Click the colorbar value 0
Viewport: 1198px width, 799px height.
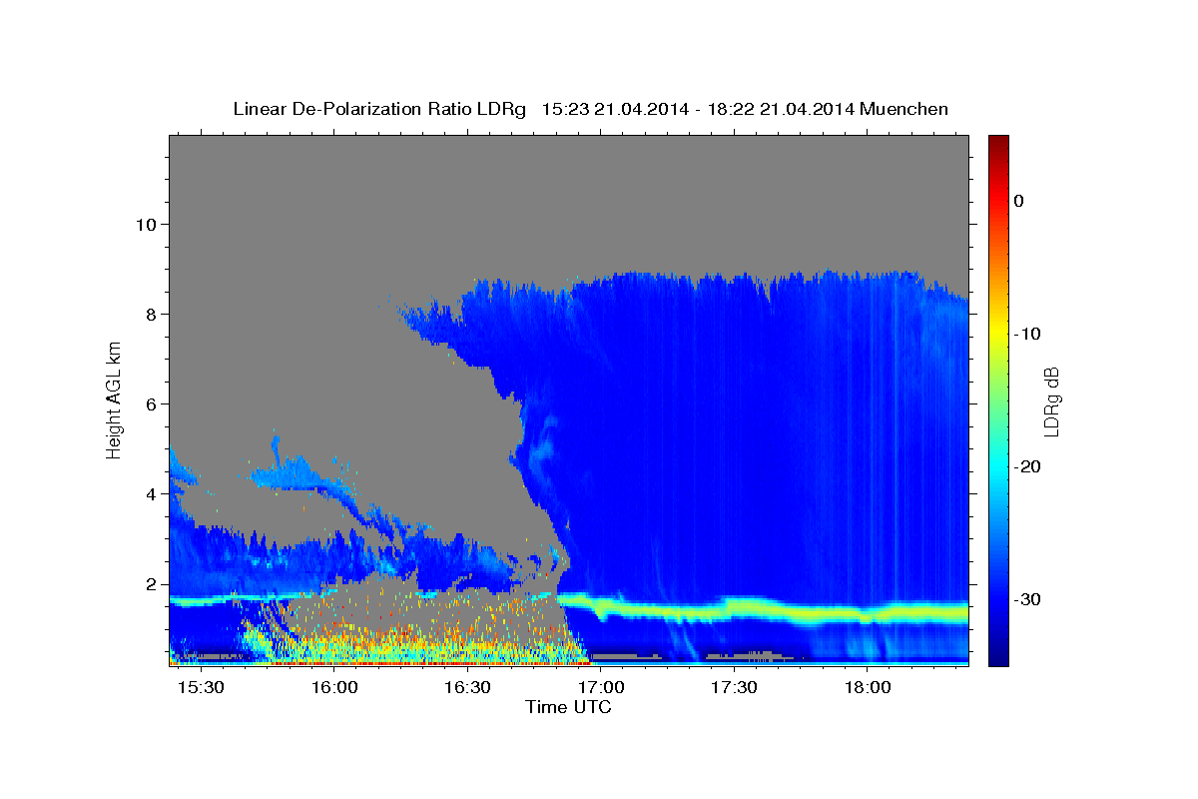[x=1019, y=201]
